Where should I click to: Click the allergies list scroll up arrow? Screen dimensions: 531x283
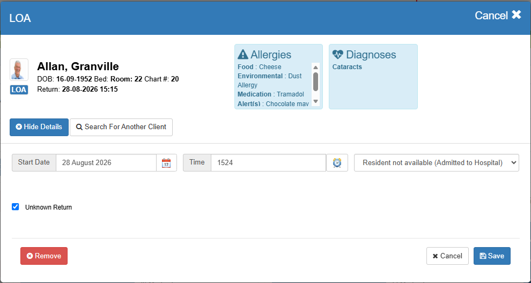pyautogui.click(x=315, y=68)
